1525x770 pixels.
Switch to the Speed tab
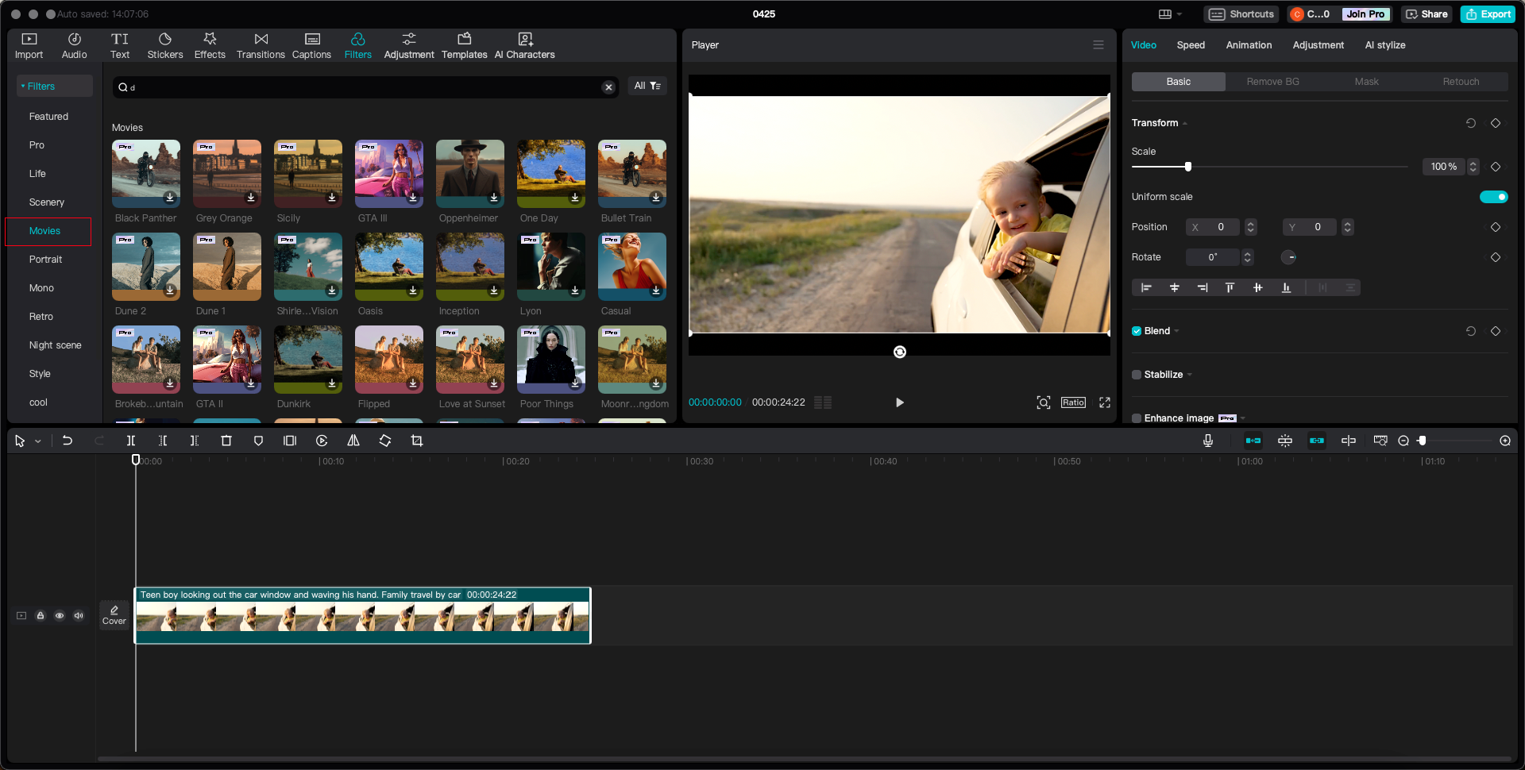click(1191, 45)
